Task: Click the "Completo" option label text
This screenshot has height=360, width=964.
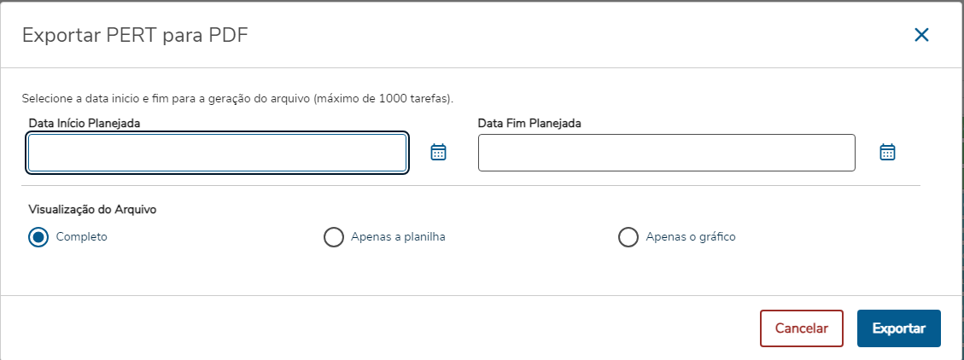Action: click(x=82, y=237)
